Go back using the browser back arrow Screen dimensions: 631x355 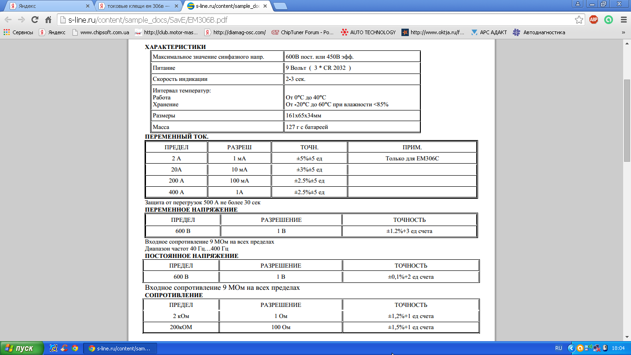click(x=8, y=20)
